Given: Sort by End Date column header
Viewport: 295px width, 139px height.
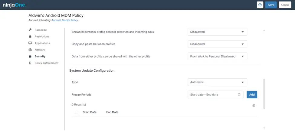Looking at the screenshot, I should coord(112,112).
